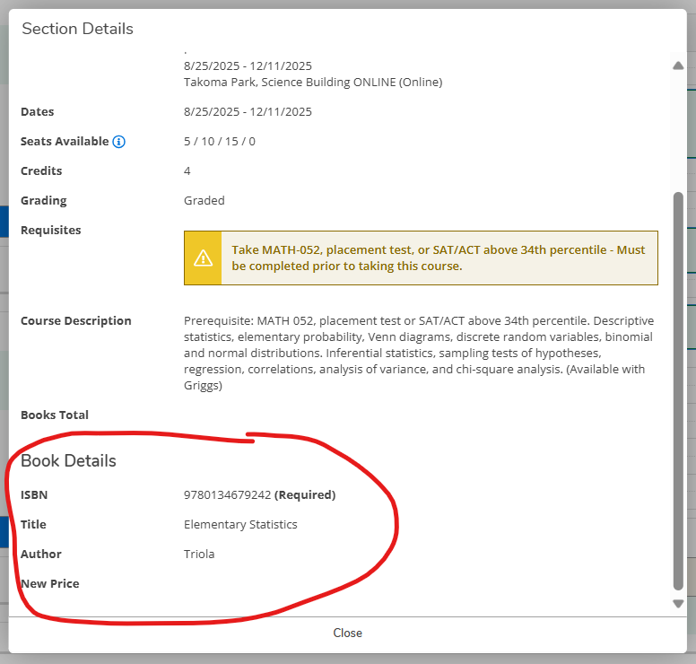Click the Graded grading value
This screenshot has width=696, height=664.
click(x=204, y=201)
